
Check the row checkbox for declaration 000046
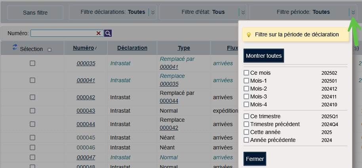click(x=32, y=147)
